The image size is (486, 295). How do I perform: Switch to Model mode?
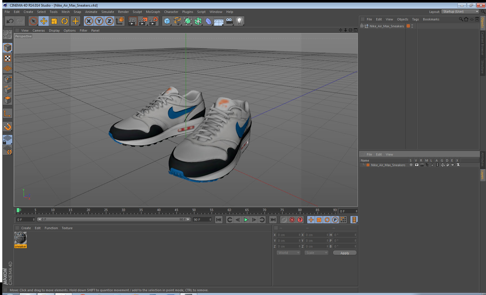(7, 48)
